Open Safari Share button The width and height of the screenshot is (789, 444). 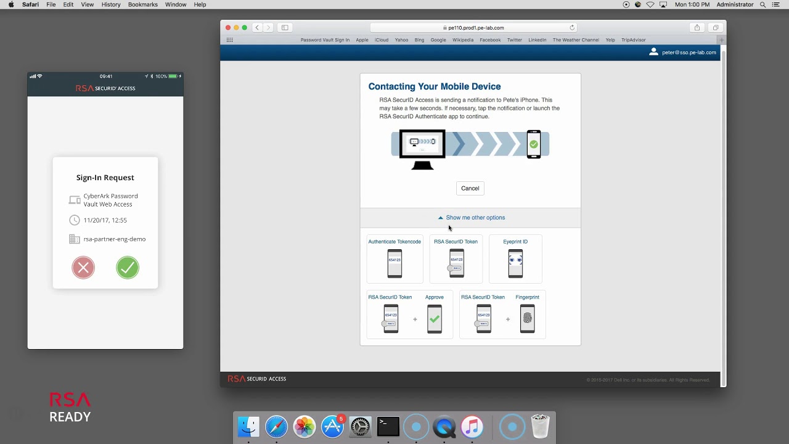[697, 28]
